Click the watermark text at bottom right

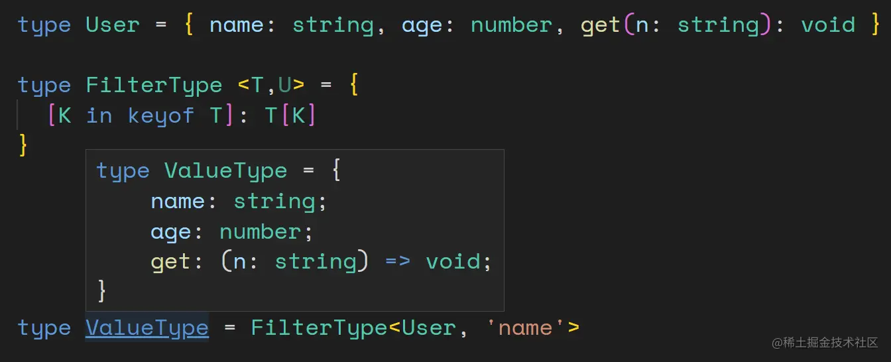point(824,343)
